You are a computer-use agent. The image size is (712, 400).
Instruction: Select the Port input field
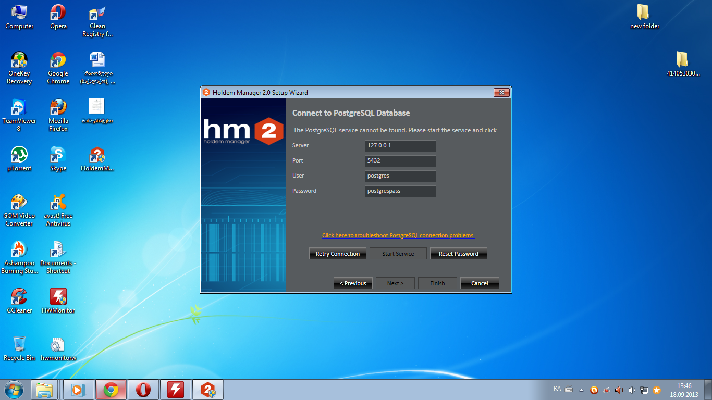(x=400, y=161)
